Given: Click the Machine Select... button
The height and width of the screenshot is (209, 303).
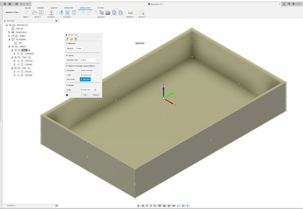Looking at the screenshot, I should (80, 48).
